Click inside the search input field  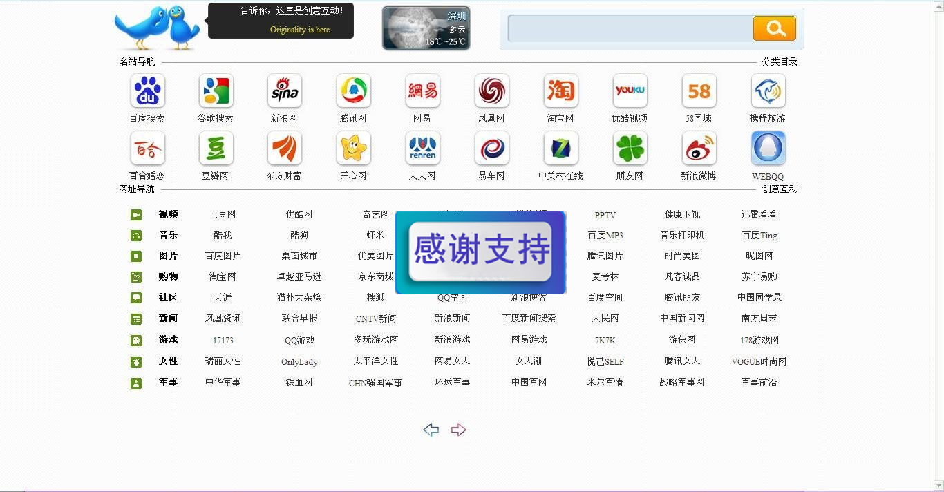click(x=630, y=28)
